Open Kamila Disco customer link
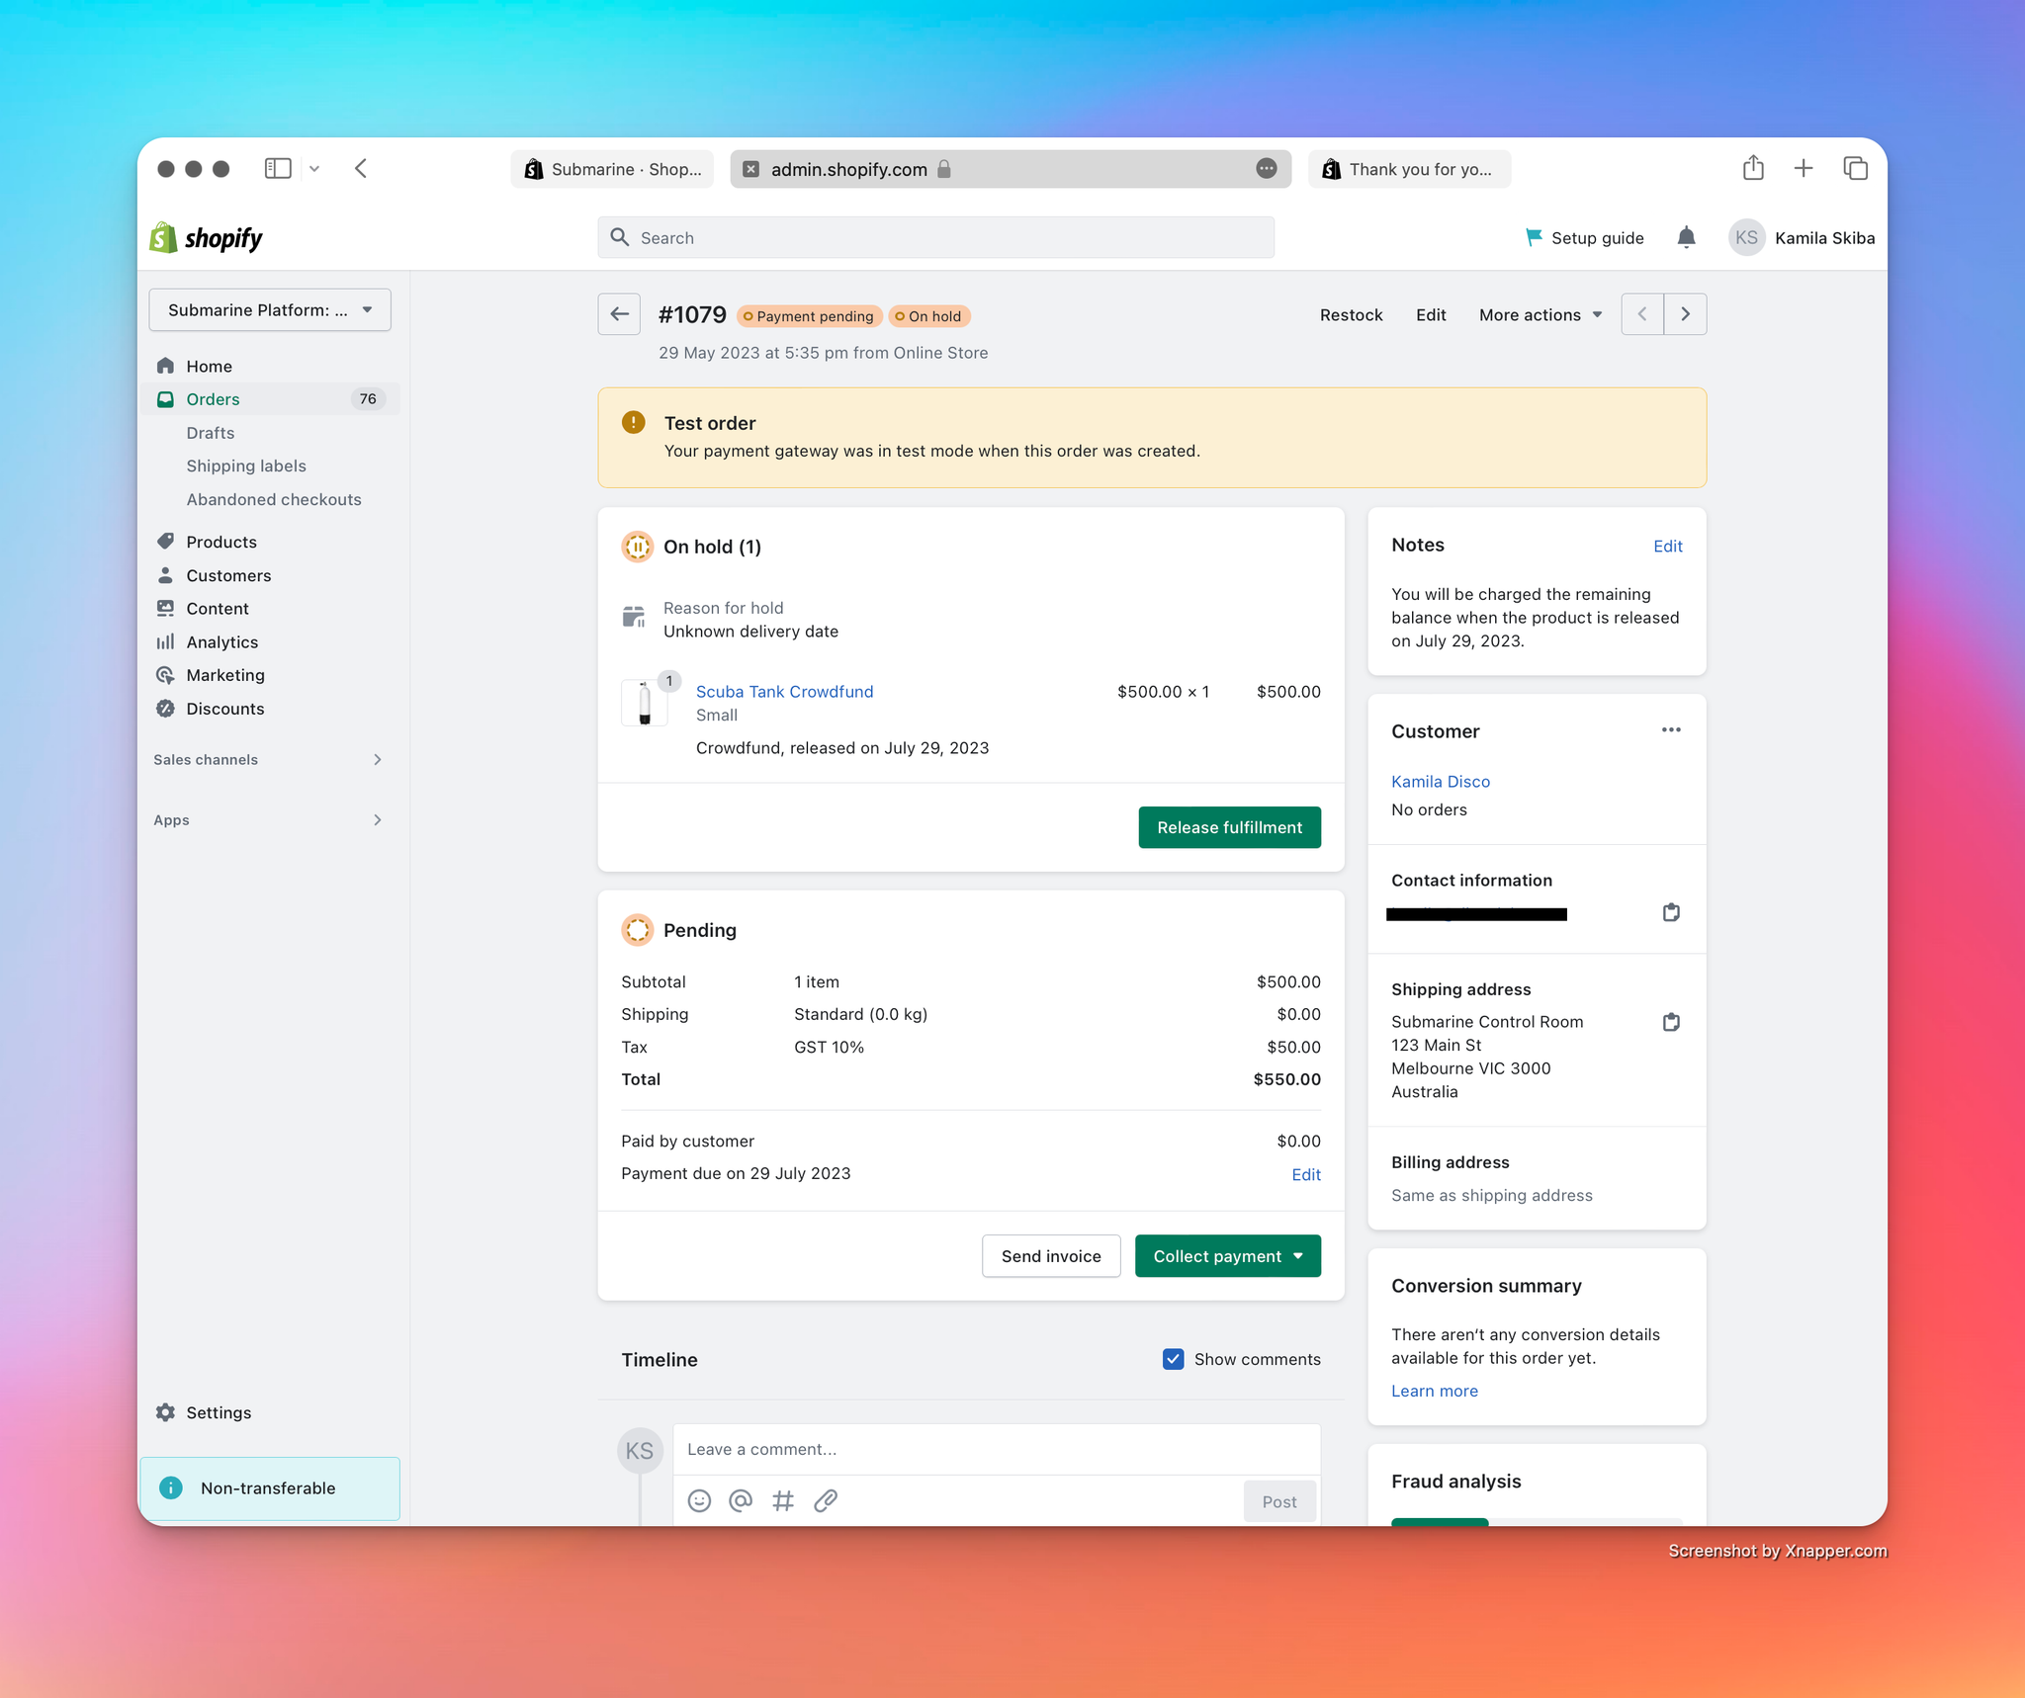 (1441, 782)
